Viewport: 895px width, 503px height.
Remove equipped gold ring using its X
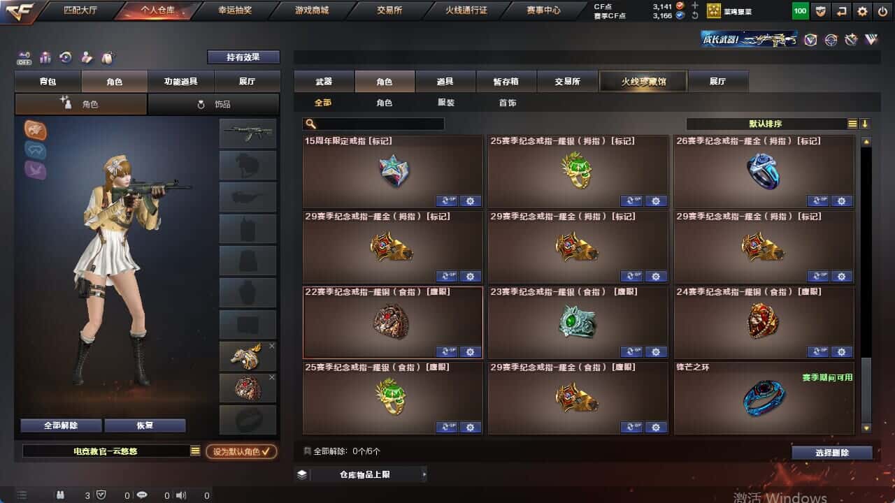(272, 346)
